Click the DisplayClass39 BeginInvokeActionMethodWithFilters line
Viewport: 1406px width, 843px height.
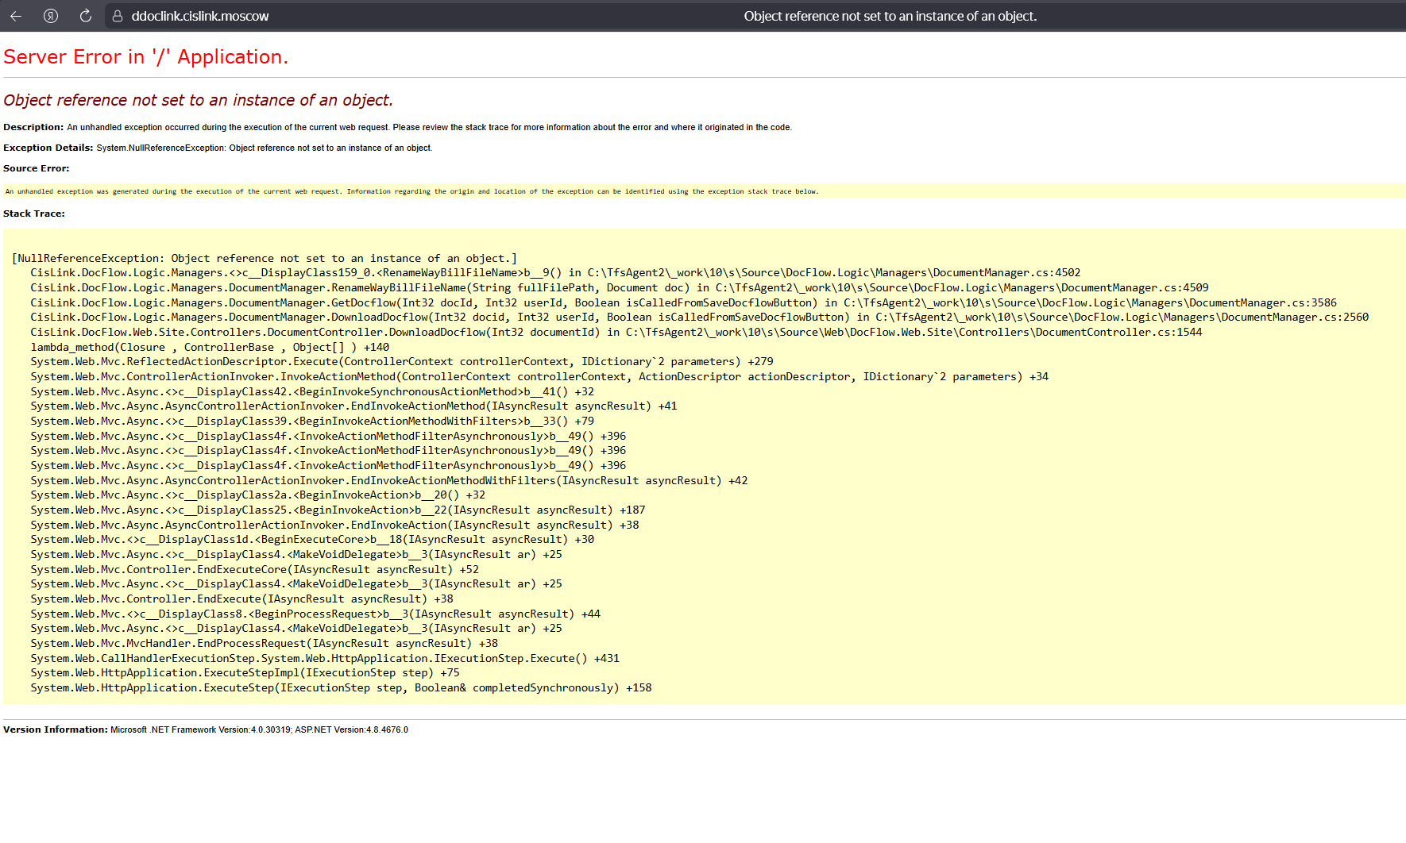coord(312,421)
